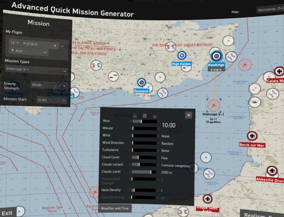Increase Cloud Cover with right arrow
284x217 pixels.
[x=159, y=158]
